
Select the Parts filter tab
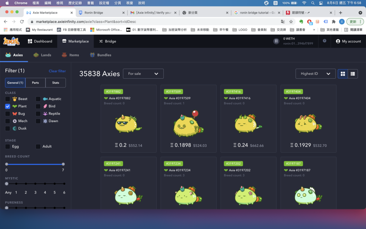click(35, 83)
